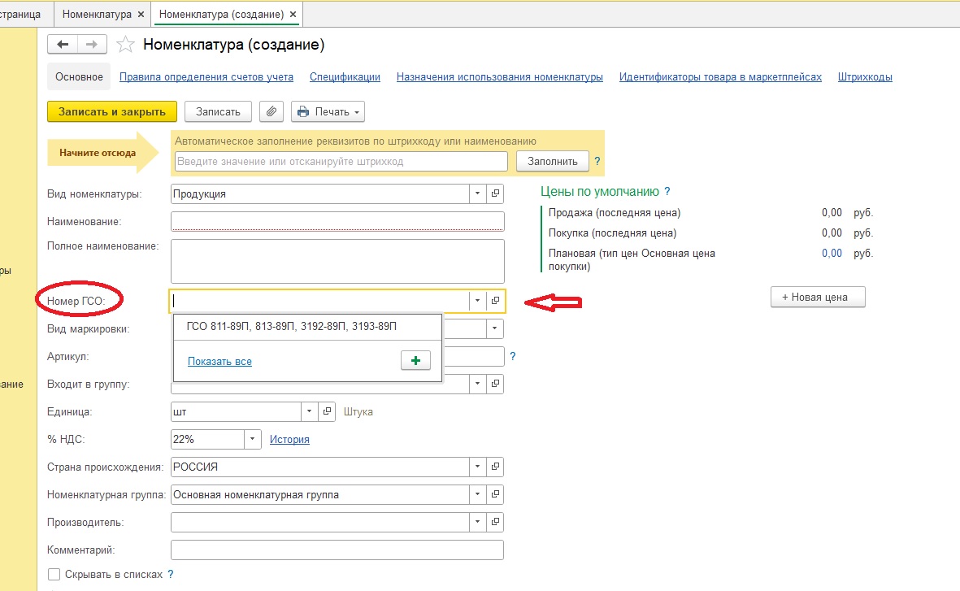Open Идентификаторы товара в маркетплейсах link
The width and height of the screenshot is (960, 591).
point(721,76)
